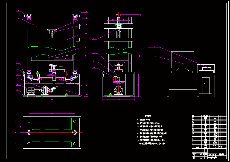Screen dimensions: 230x162
Task: Select technical requirement note 5
Action: point(149,137)
